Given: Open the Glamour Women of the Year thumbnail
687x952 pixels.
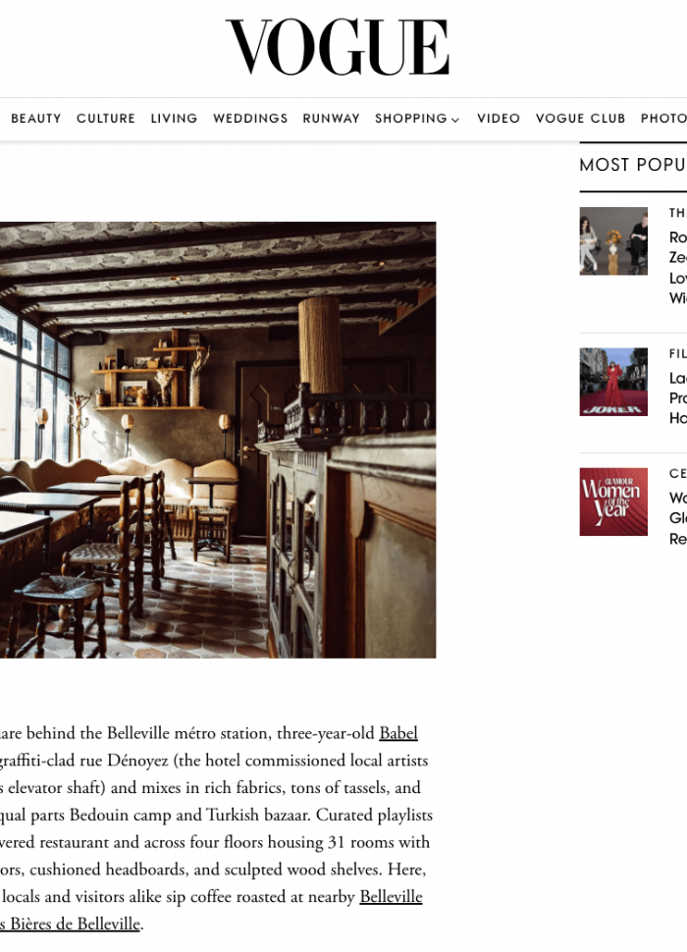Looking at the screenshot, I should click(613, 502).
